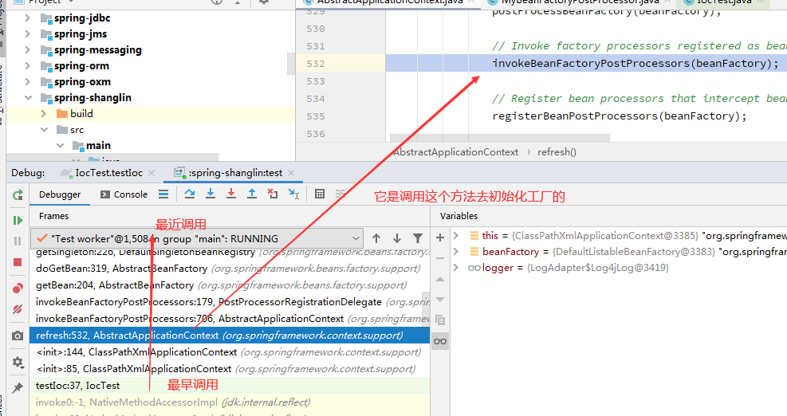
Task: Switch to the Console tab
Action: (x=124, y=194)
